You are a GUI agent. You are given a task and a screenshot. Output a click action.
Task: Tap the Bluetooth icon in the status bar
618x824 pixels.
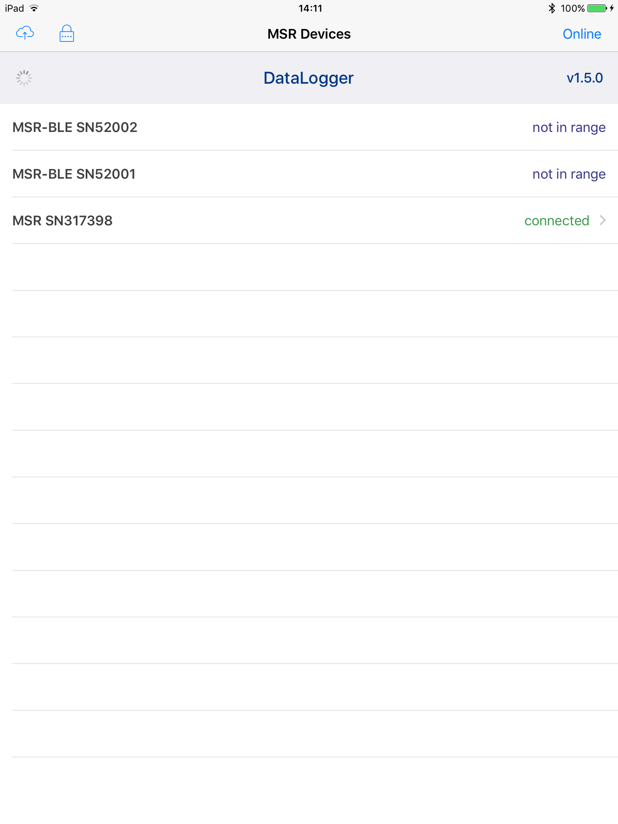552,8
